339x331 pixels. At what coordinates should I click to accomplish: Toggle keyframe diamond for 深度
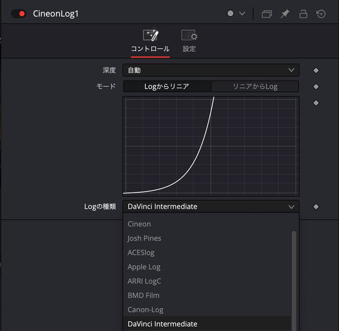(316, 71)
